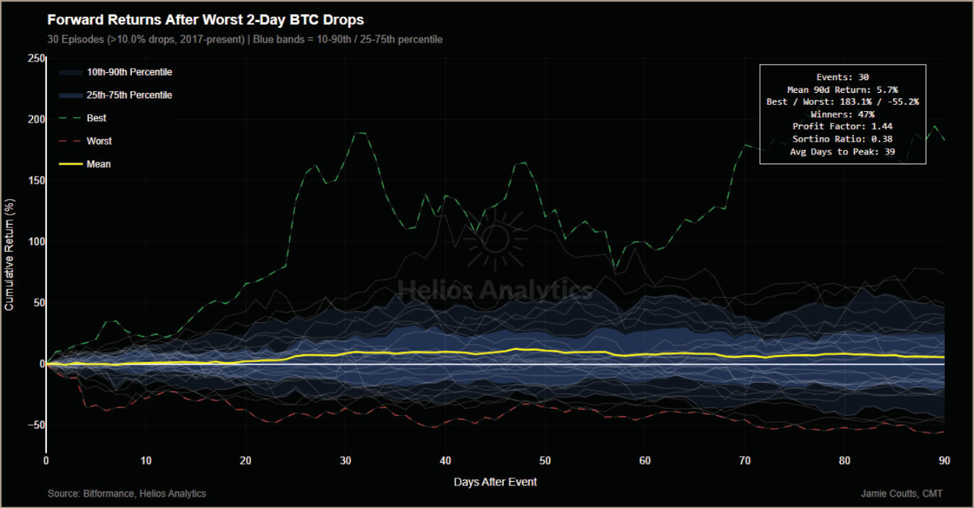The image size is (974, 508).
Task: Click the Days After Event axis label
Action: [x=495, y=482]
